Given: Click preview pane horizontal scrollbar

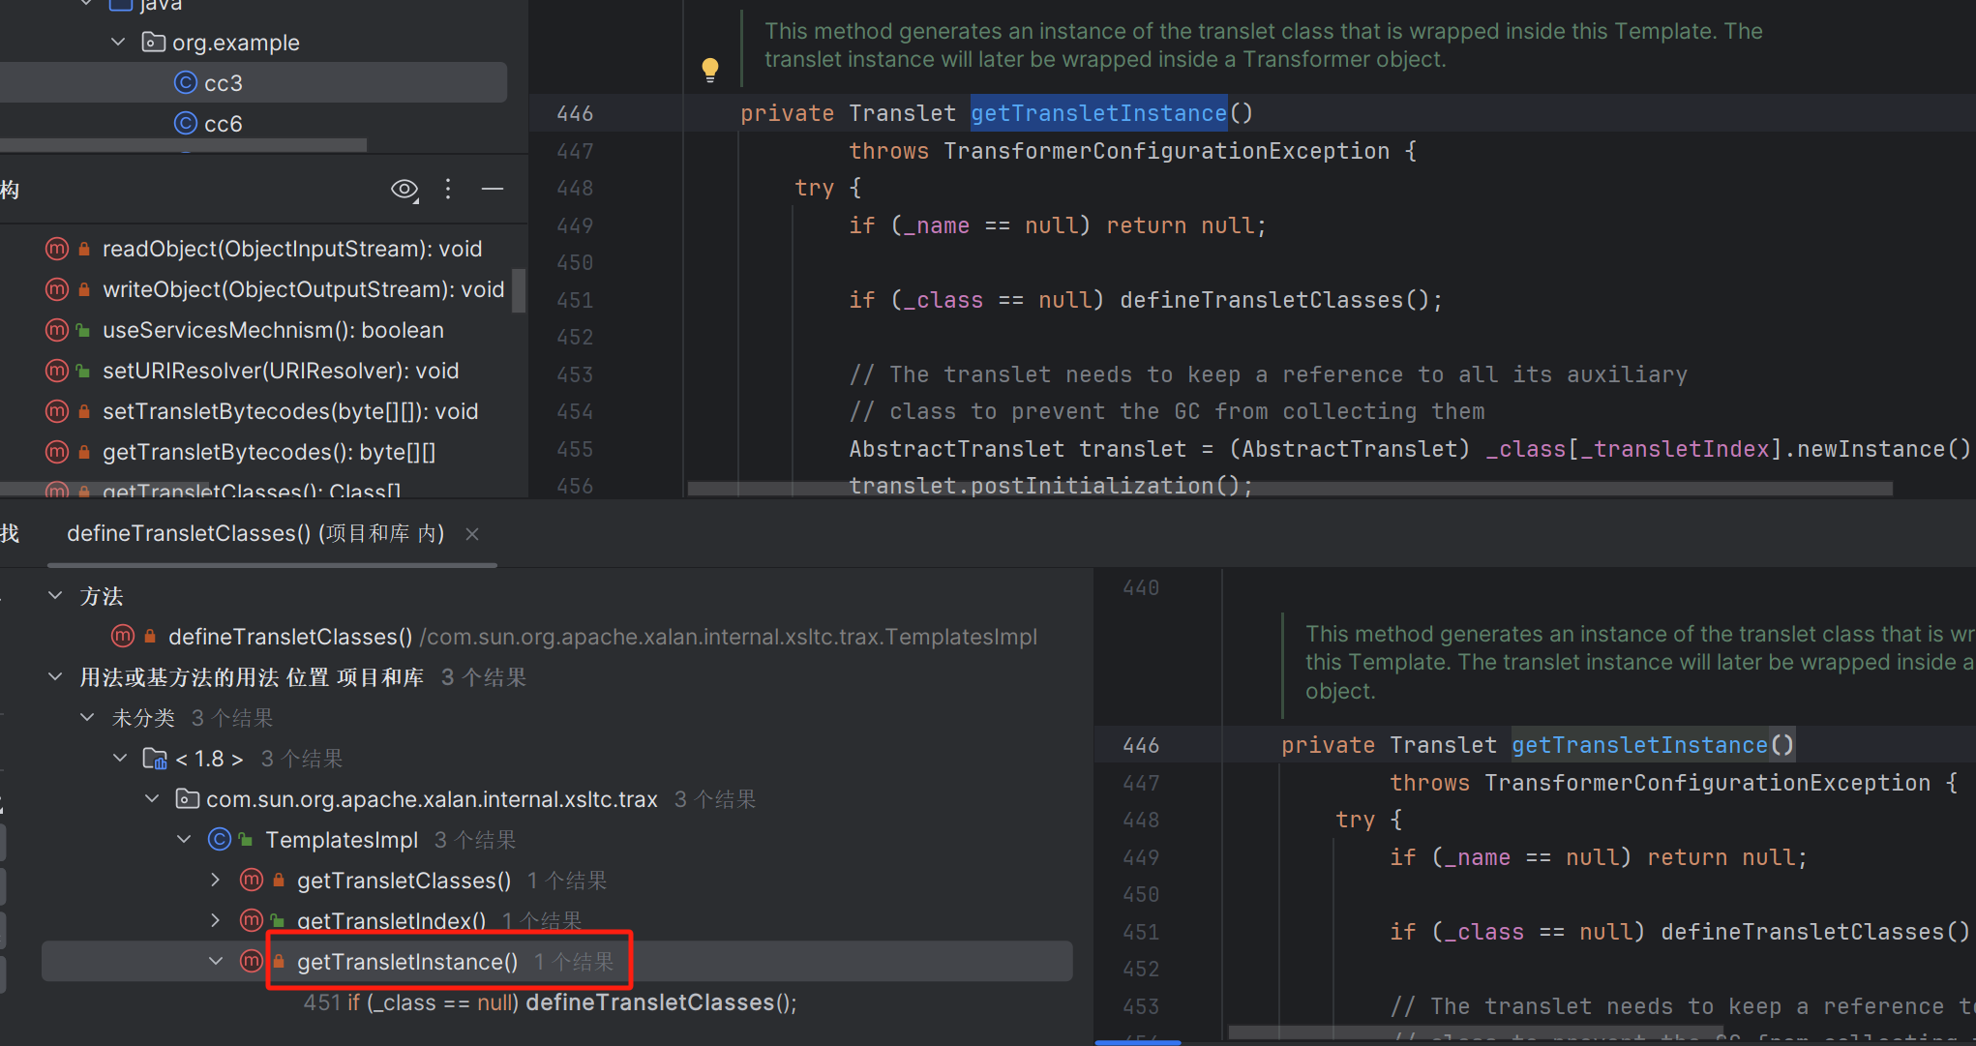Looking at the screenshot, I should coord(1476,1031).
